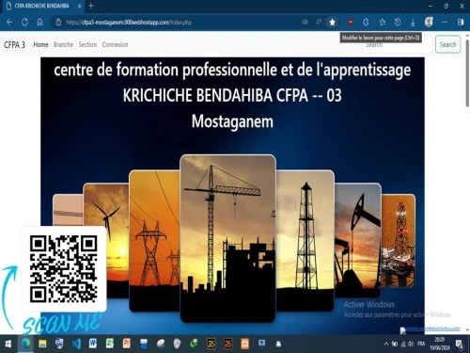
Task: Click the FRA input language indicator
Action: click(421, 344)
